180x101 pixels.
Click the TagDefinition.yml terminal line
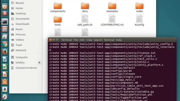[x=98, y=98]
